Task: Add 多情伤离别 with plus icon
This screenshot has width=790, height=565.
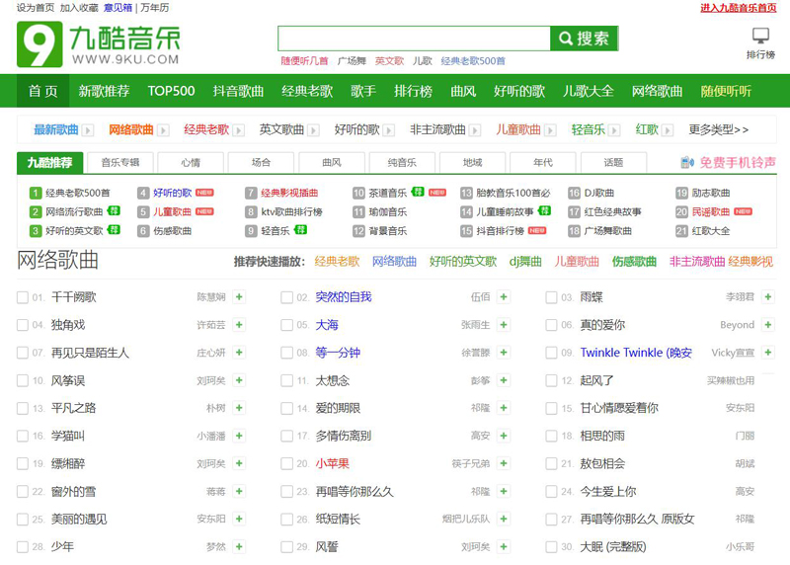Action: point(504,436)
